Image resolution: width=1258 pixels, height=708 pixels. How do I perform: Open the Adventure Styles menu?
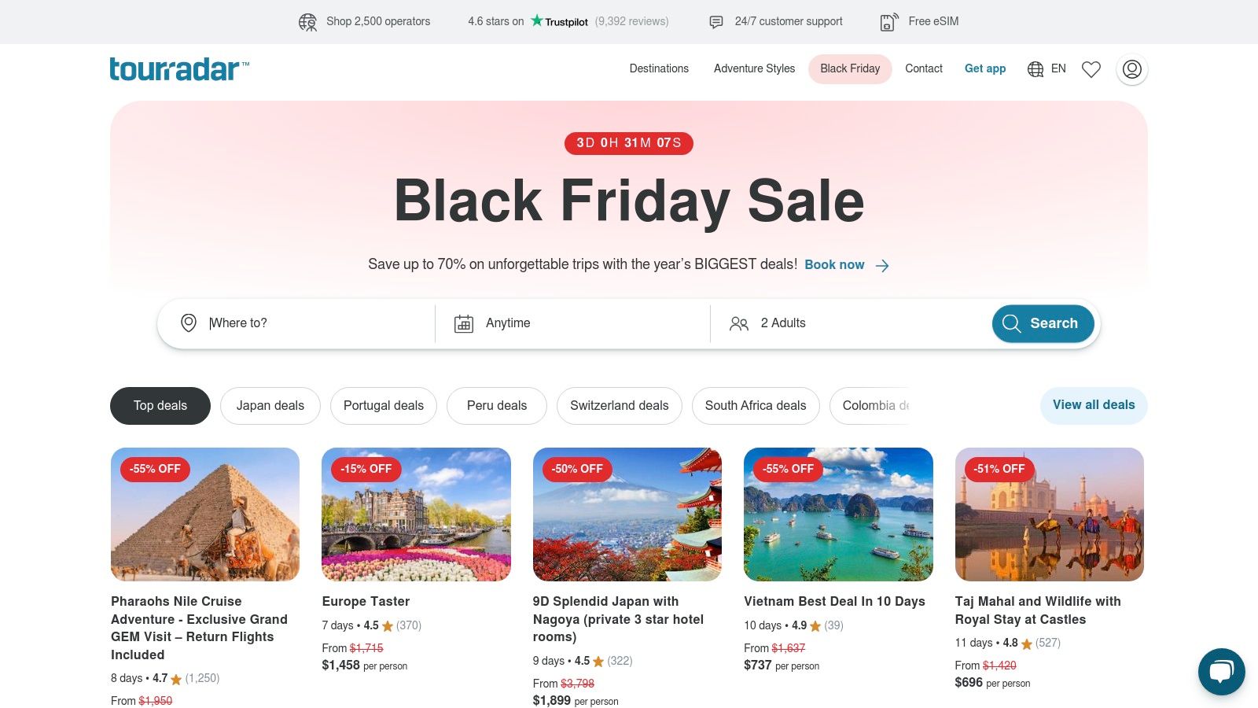[754, 68]
